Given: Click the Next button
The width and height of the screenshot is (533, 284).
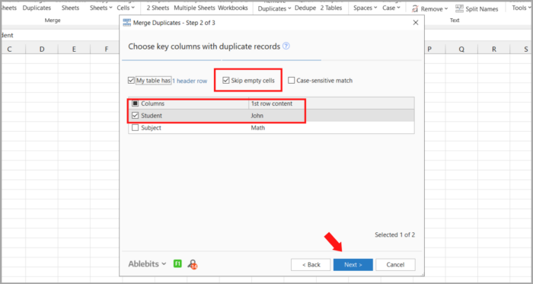Looking at the screenshot, I should 353,265.
